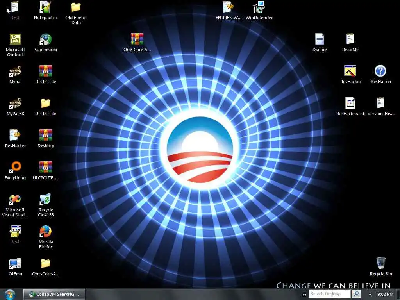Viewport: 400px width, 300px height.
Task: Launch the Notepad++ shortcut
Action: (45, 7)
